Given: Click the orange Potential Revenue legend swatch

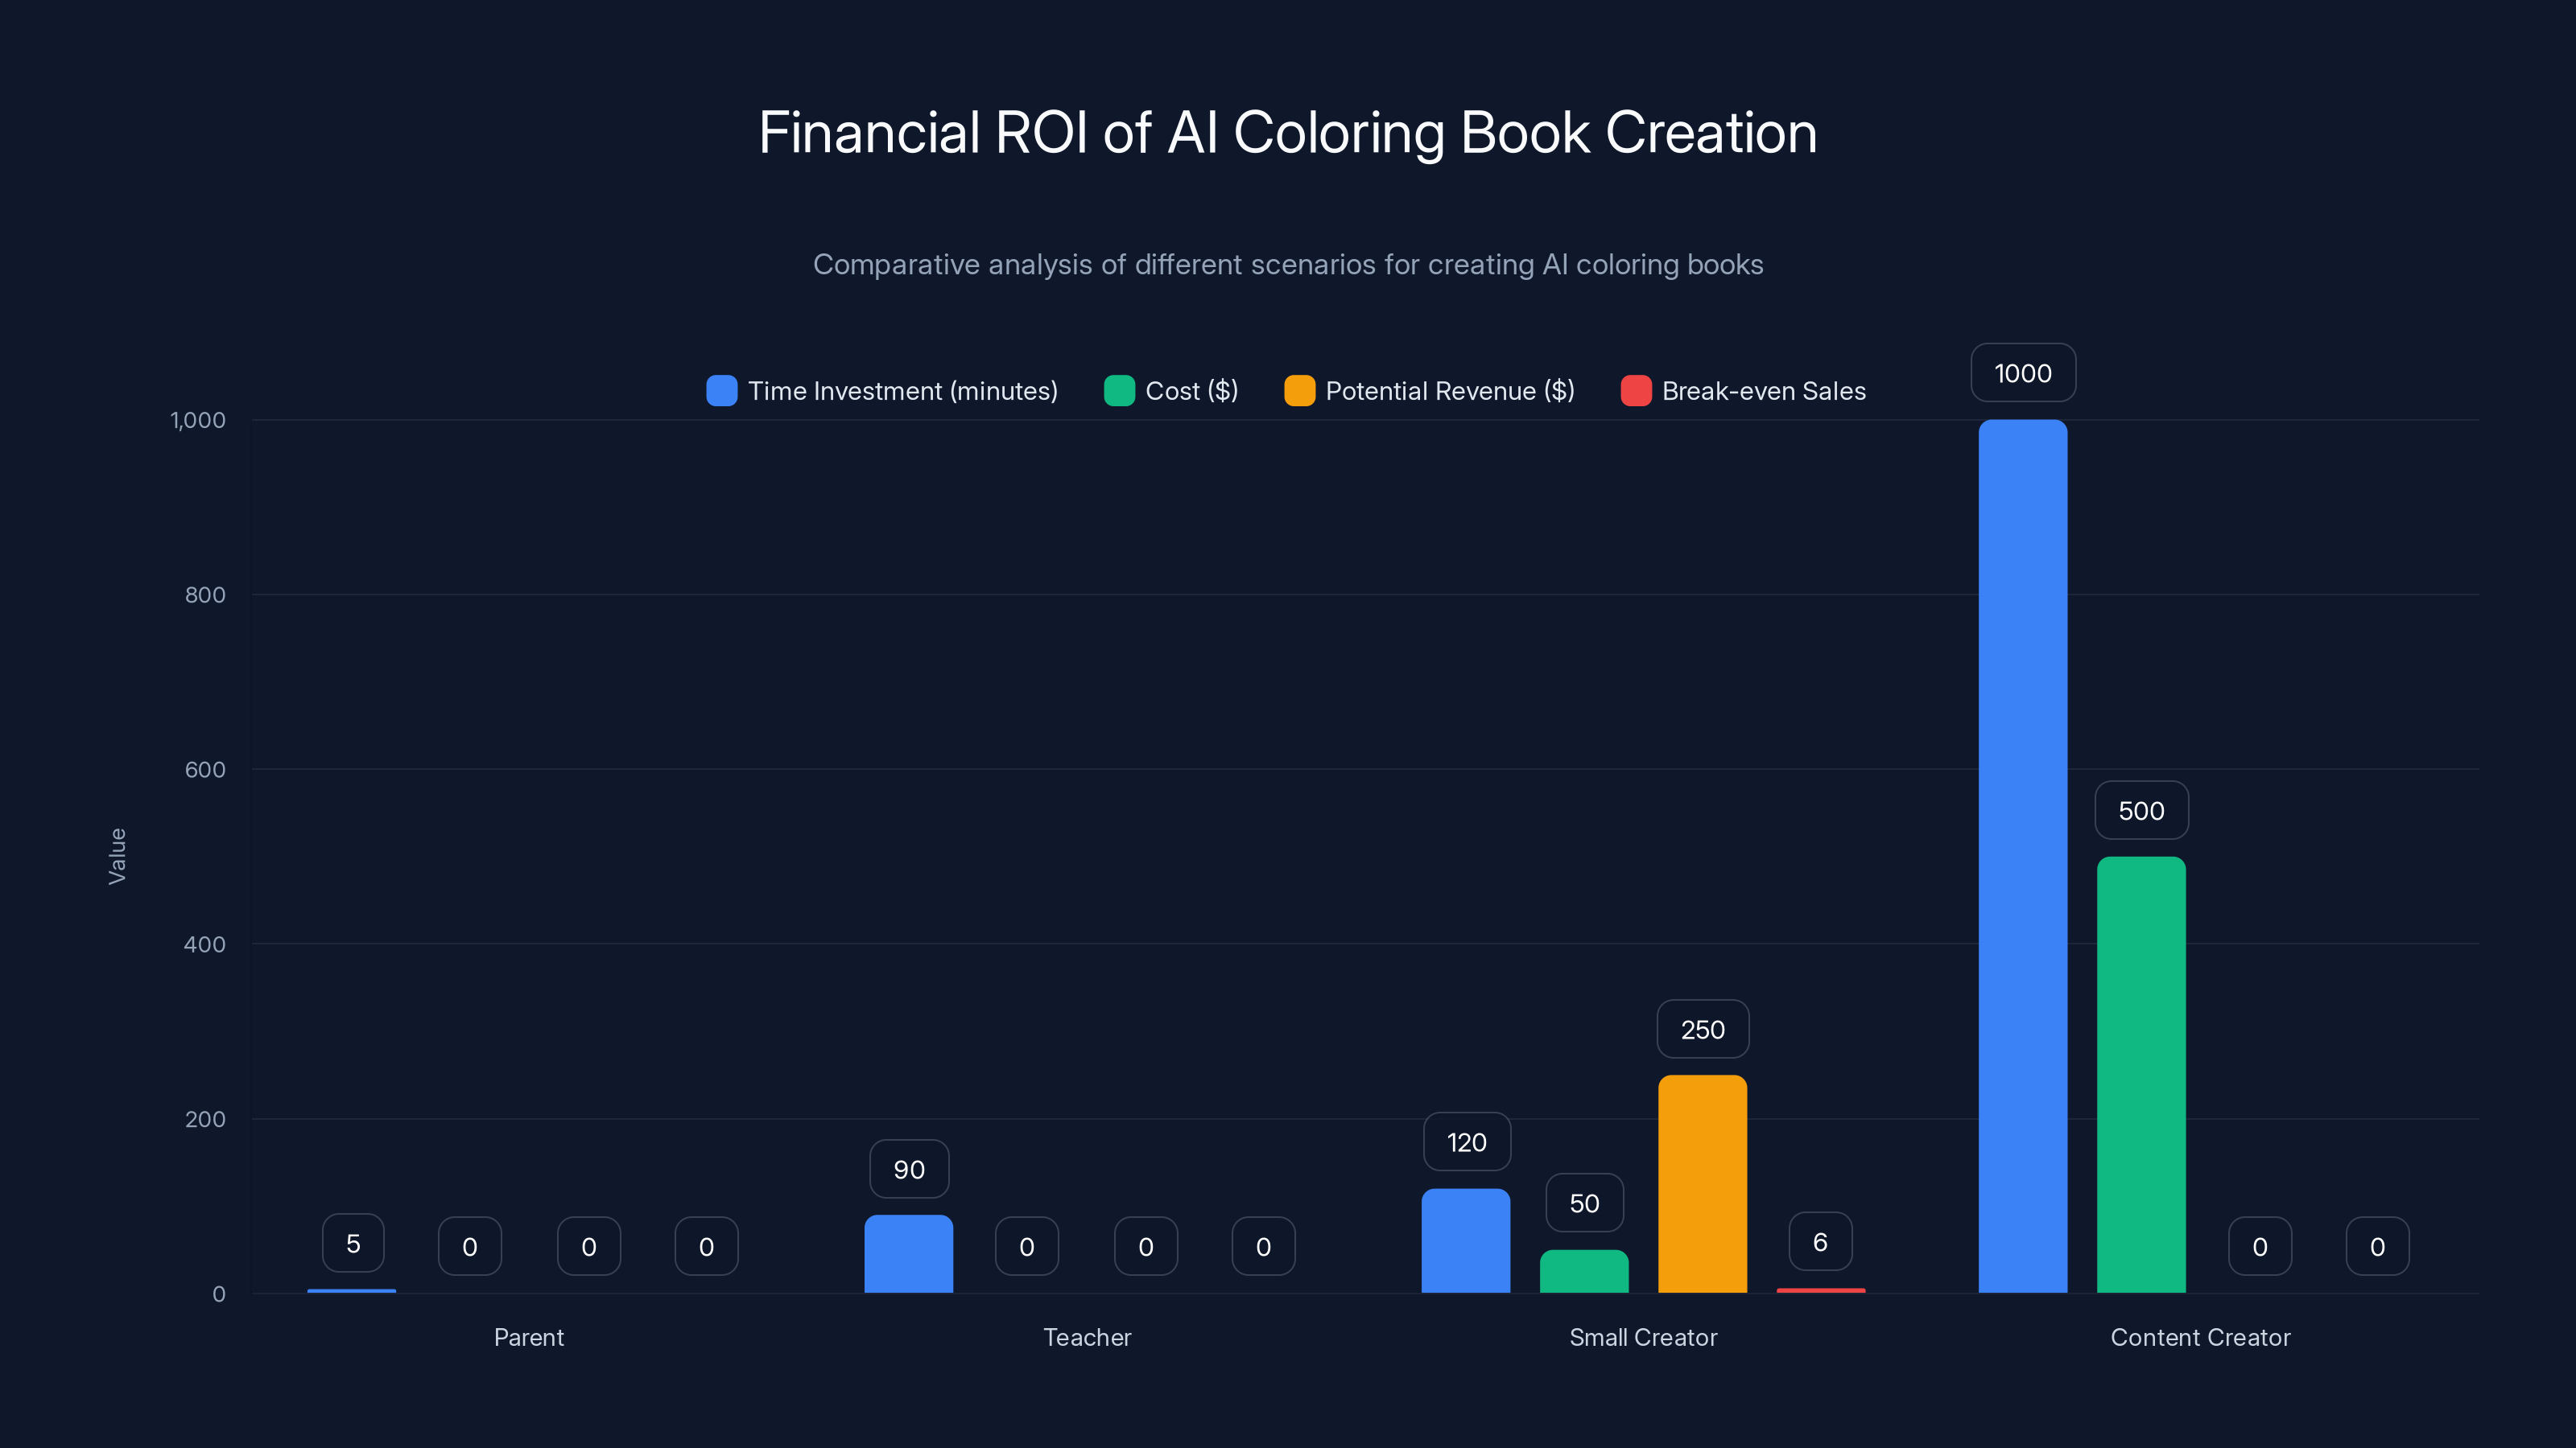Looking at the screenshot, I should [x=1299, y=391].
